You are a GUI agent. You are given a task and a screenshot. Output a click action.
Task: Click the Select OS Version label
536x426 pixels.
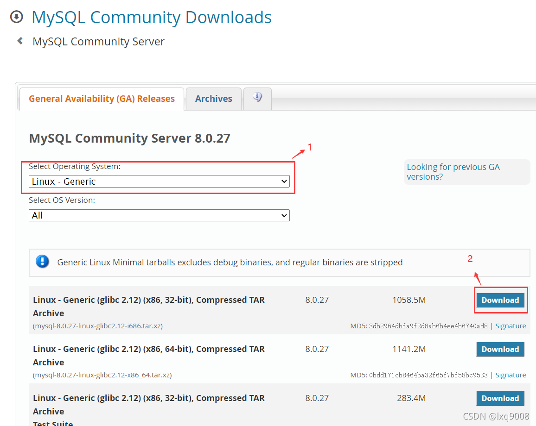tap(62, 200)
